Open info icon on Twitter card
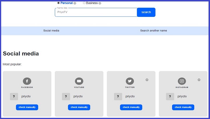The width and height of the screenshot is (210, 119). point(147,80)
